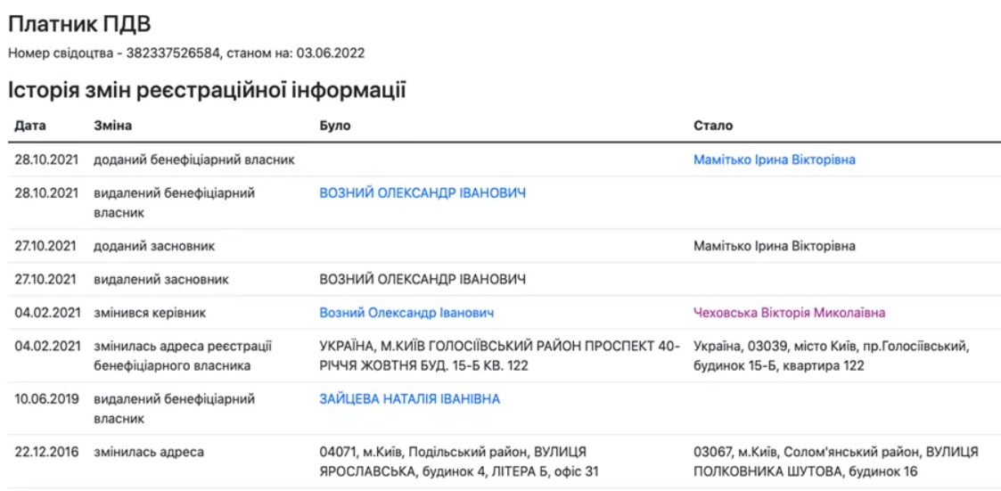
Task: Open the blue uppercase ВОЗНИЙ ОЛЕКСАНДР ІВАНОВИЧ link
Action: pyautogui.click(x=423, y=193)
